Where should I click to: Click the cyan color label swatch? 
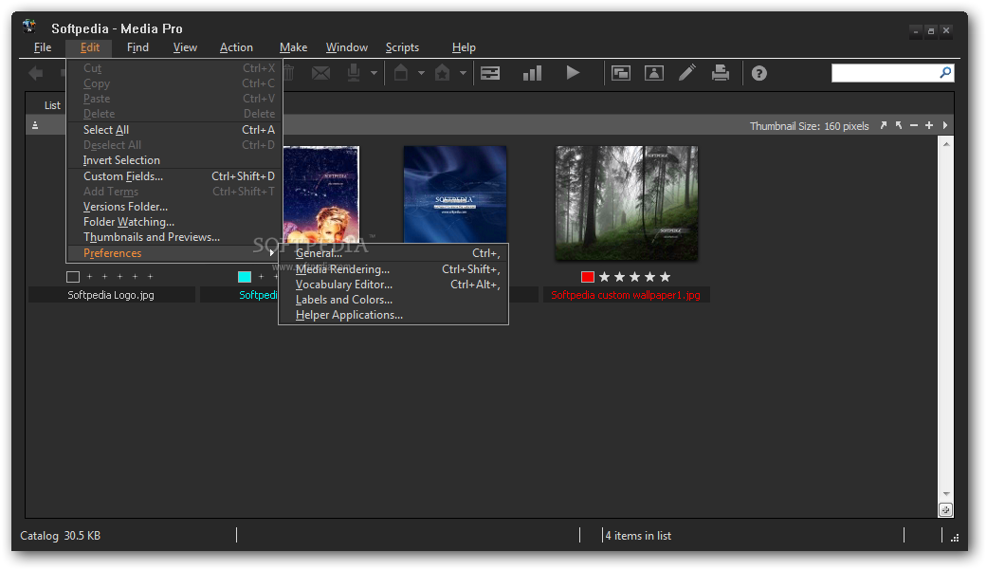245,277
